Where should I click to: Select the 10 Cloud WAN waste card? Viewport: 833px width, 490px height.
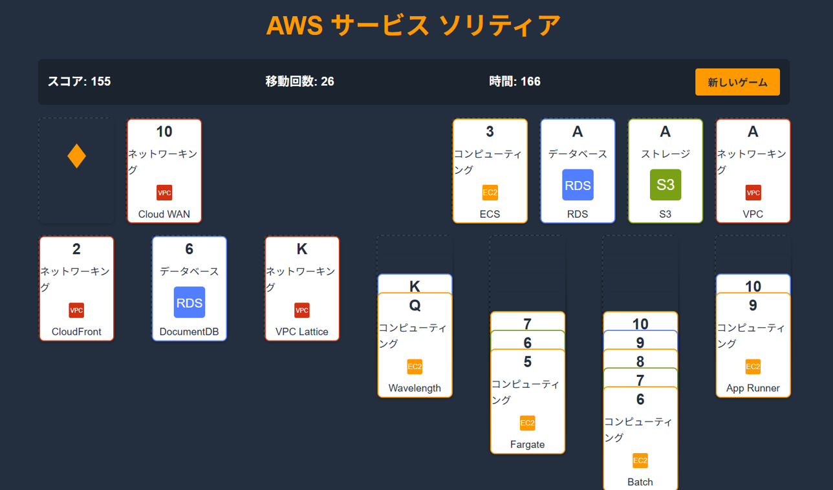pos(164,171)
